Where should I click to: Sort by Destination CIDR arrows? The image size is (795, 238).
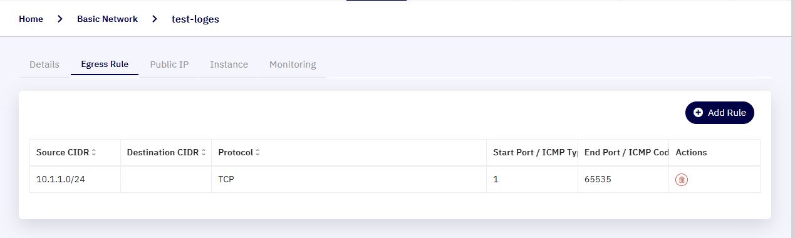[204, 152]
